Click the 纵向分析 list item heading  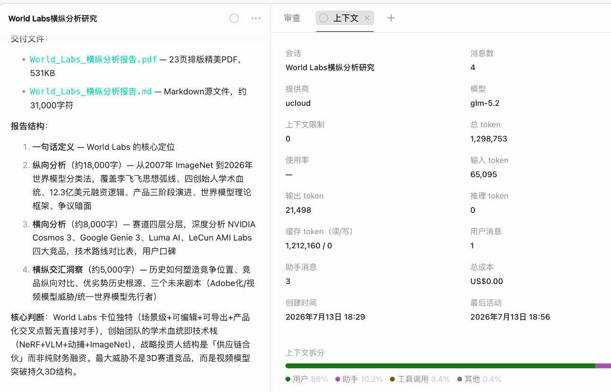click(50, 165)
